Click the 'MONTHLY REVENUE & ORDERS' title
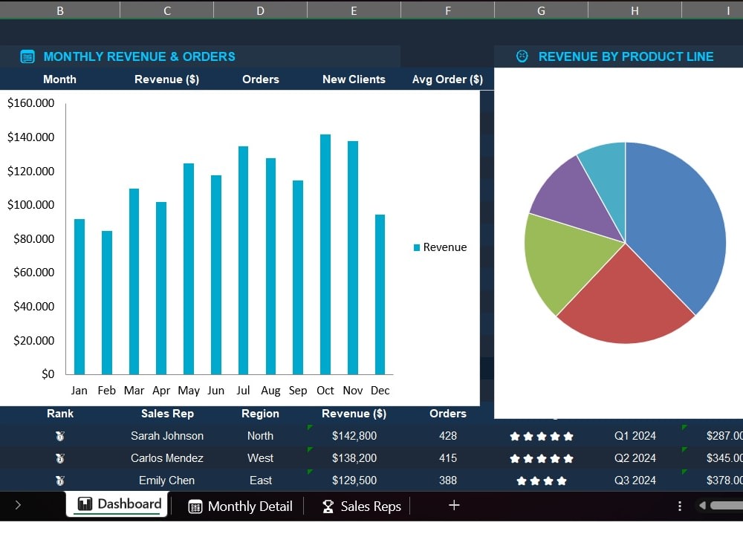 [x=140, y=56]
